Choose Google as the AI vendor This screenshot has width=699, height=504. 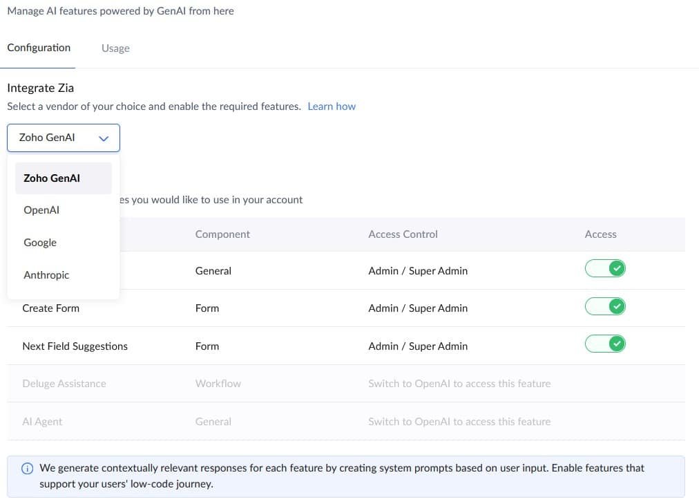(x=40, y=243)
